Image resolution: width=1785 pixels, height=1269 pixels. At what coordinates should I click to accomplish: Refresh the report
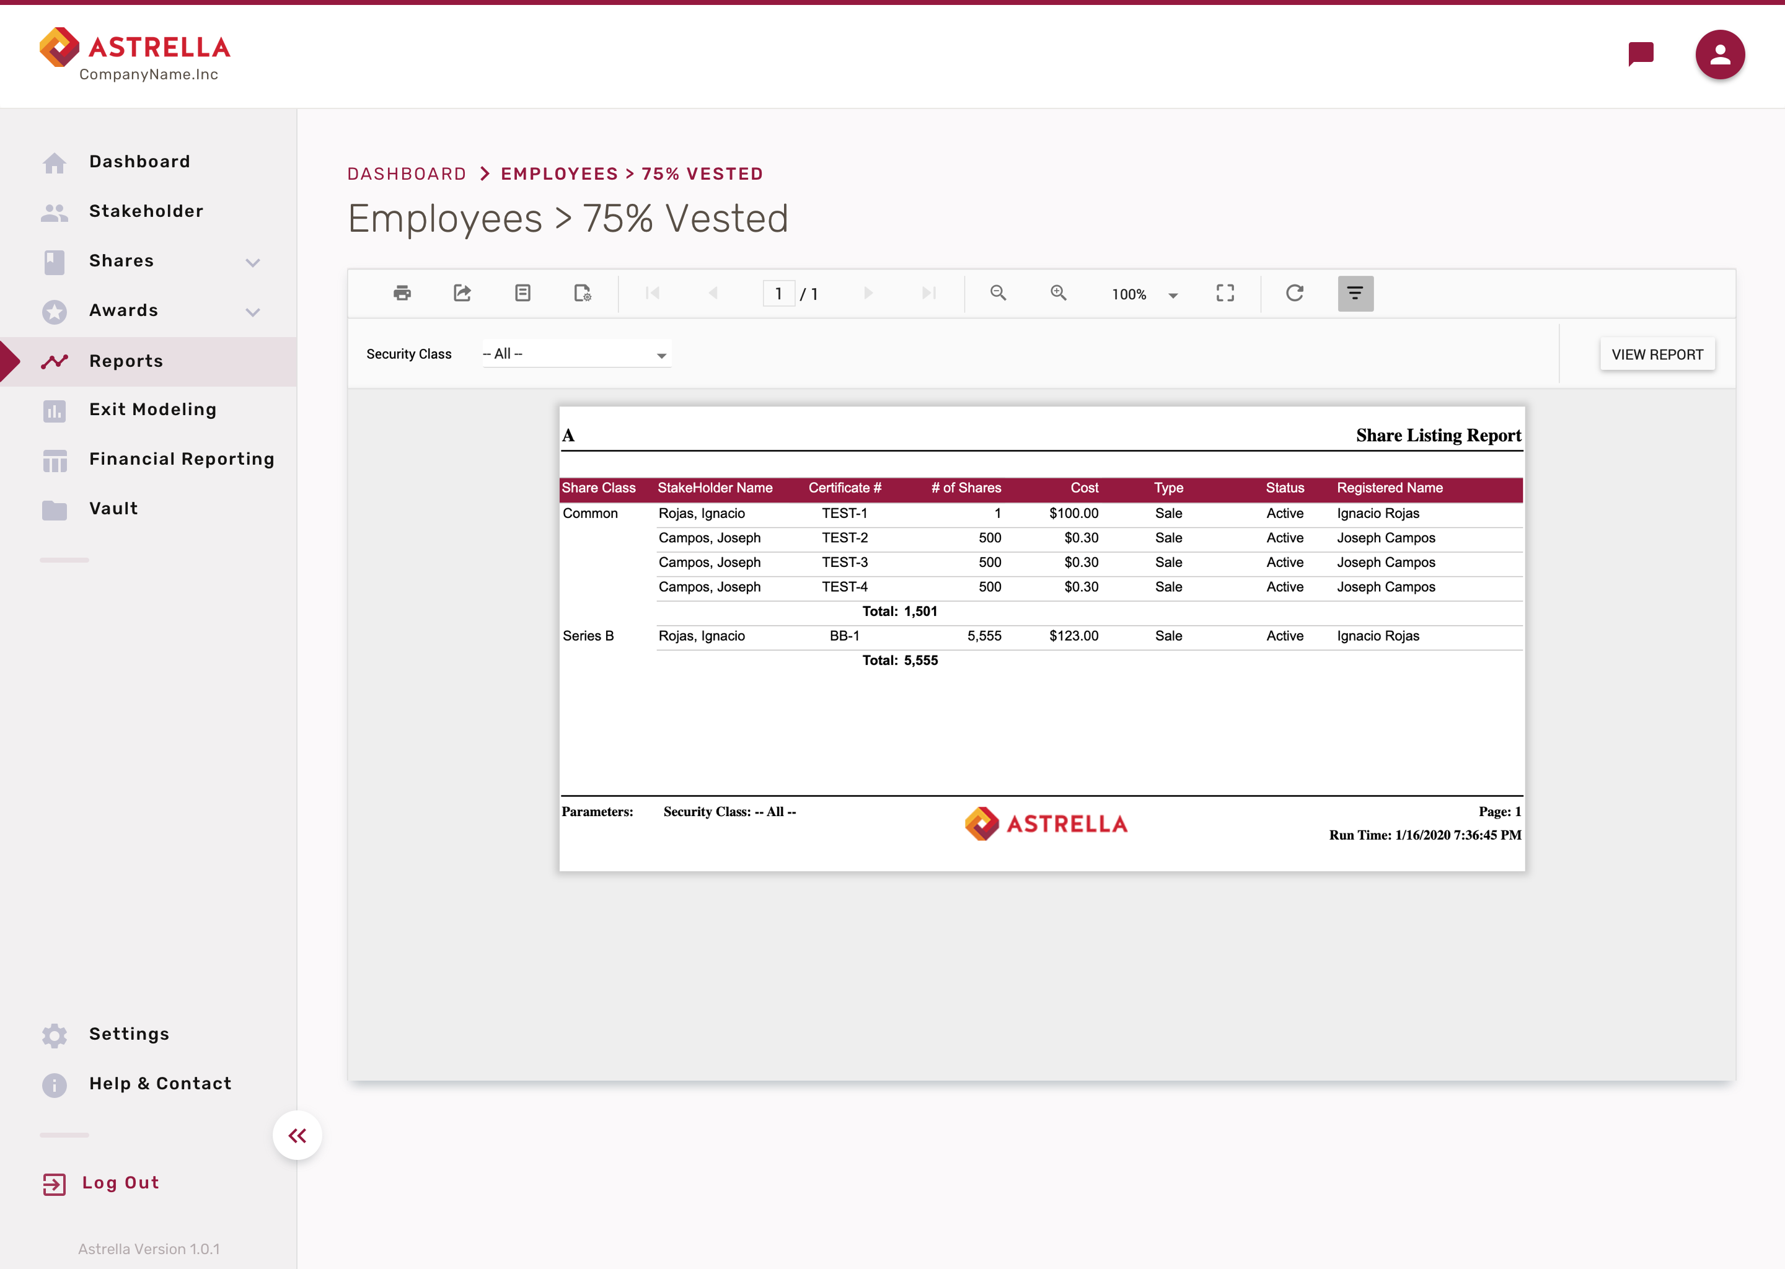pos(1294,293)
